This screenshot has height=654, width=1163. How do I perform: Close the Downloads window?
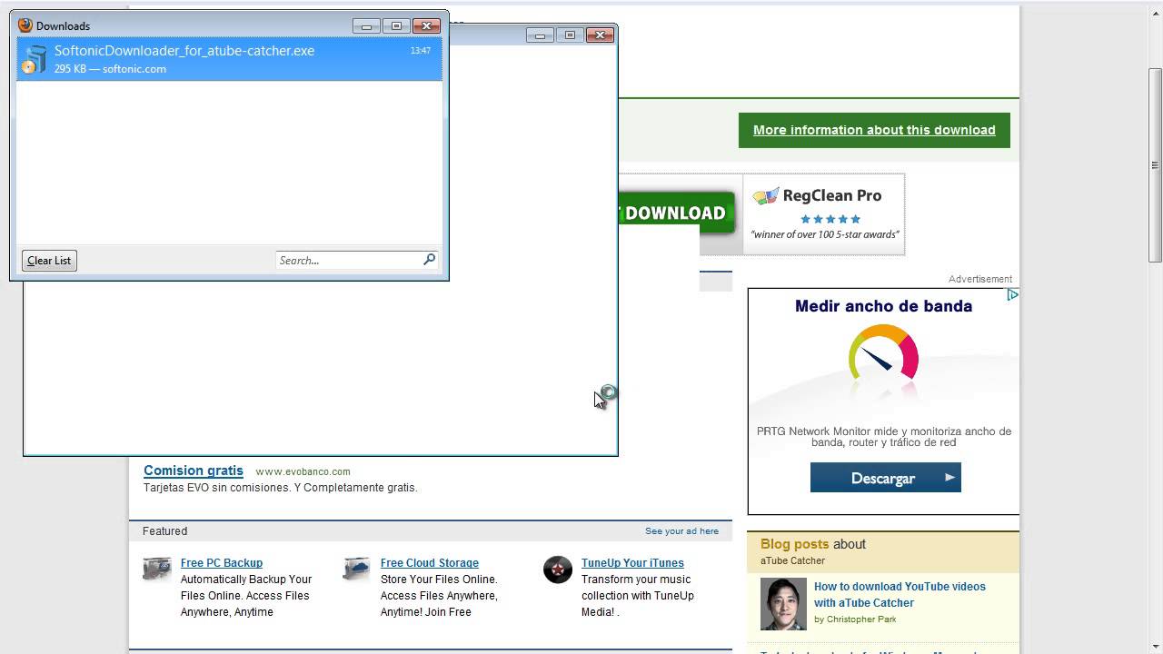click(x=426, y=26)
